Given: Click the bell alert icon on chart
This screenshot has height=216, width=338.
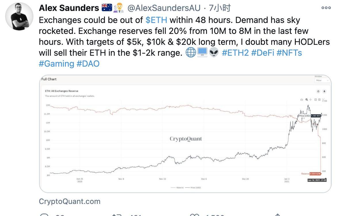Looking at the screenshot, I should 324,91.
